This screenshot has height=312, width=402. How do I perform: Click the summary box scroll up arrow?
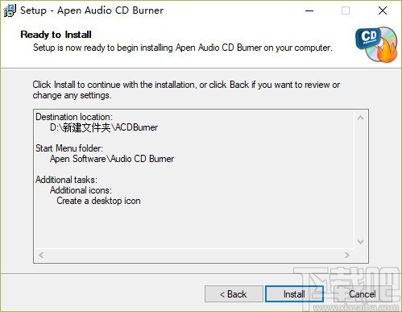click(361, 118)
